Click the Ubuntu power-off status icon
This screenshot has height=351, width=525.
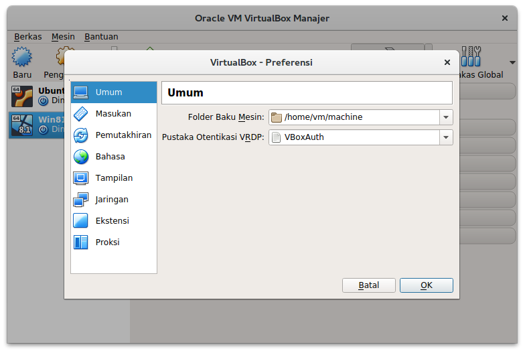tap(43, 100)
